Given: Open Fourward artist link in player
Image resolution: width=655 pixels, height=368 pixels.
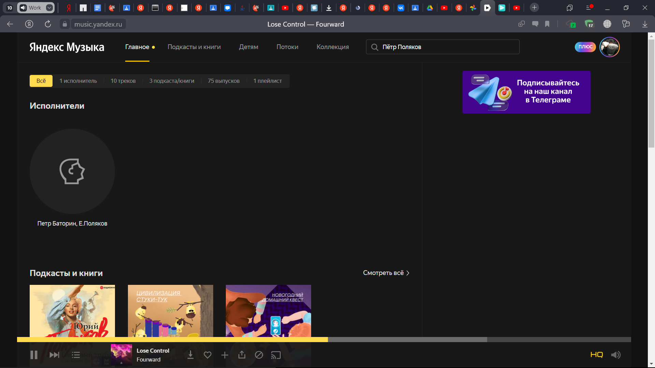Looking at the screenshot, I should (148, 359).
